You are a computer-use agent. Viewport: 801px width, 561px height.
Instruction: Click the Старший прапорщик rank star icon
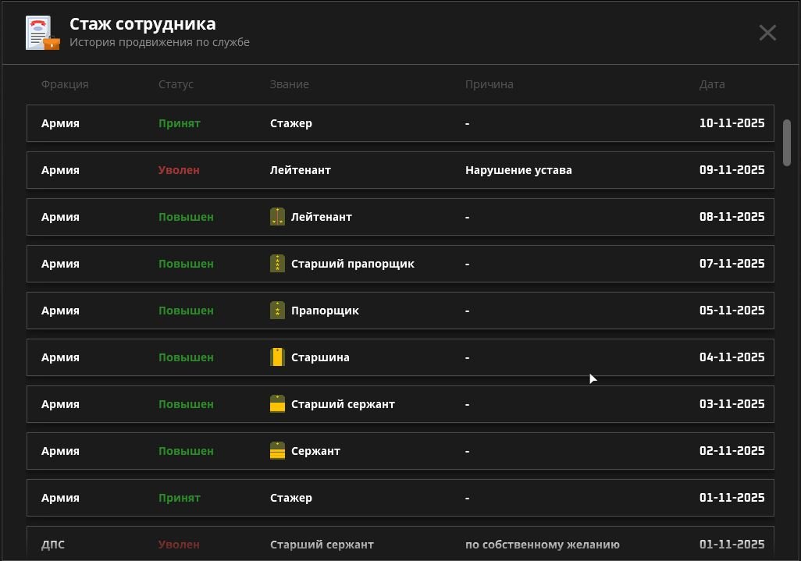[276, 263]
